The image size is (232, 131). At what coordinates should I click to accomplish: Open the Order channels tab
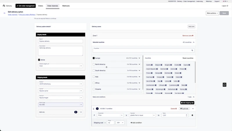52,6
